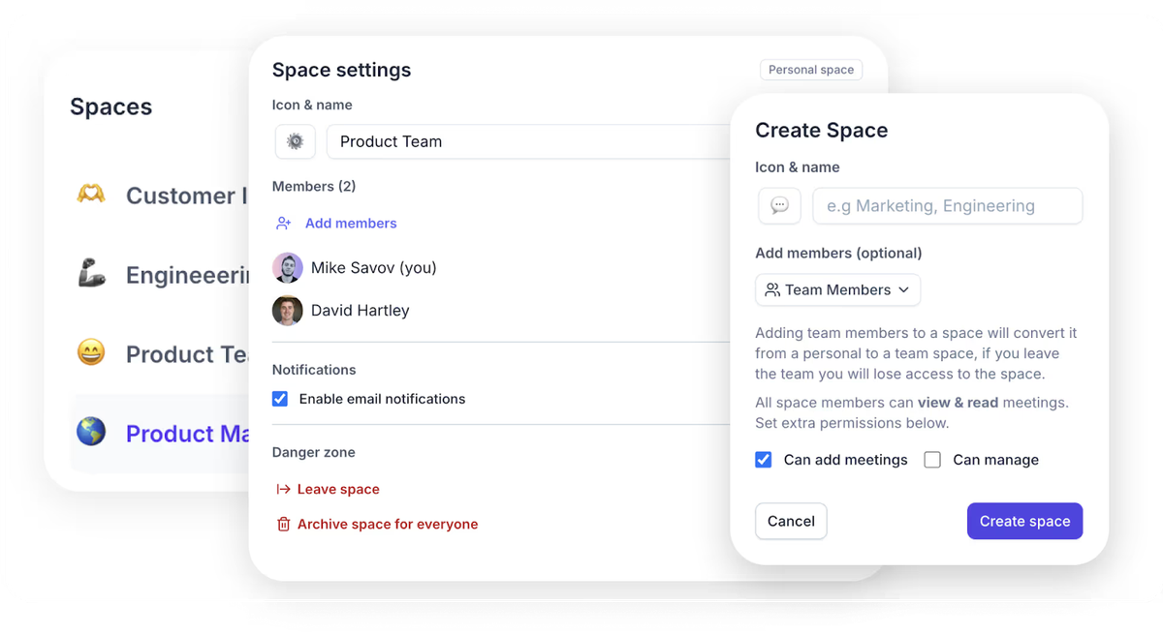
Task: Click the Space settings title
Action: (341, 70)
